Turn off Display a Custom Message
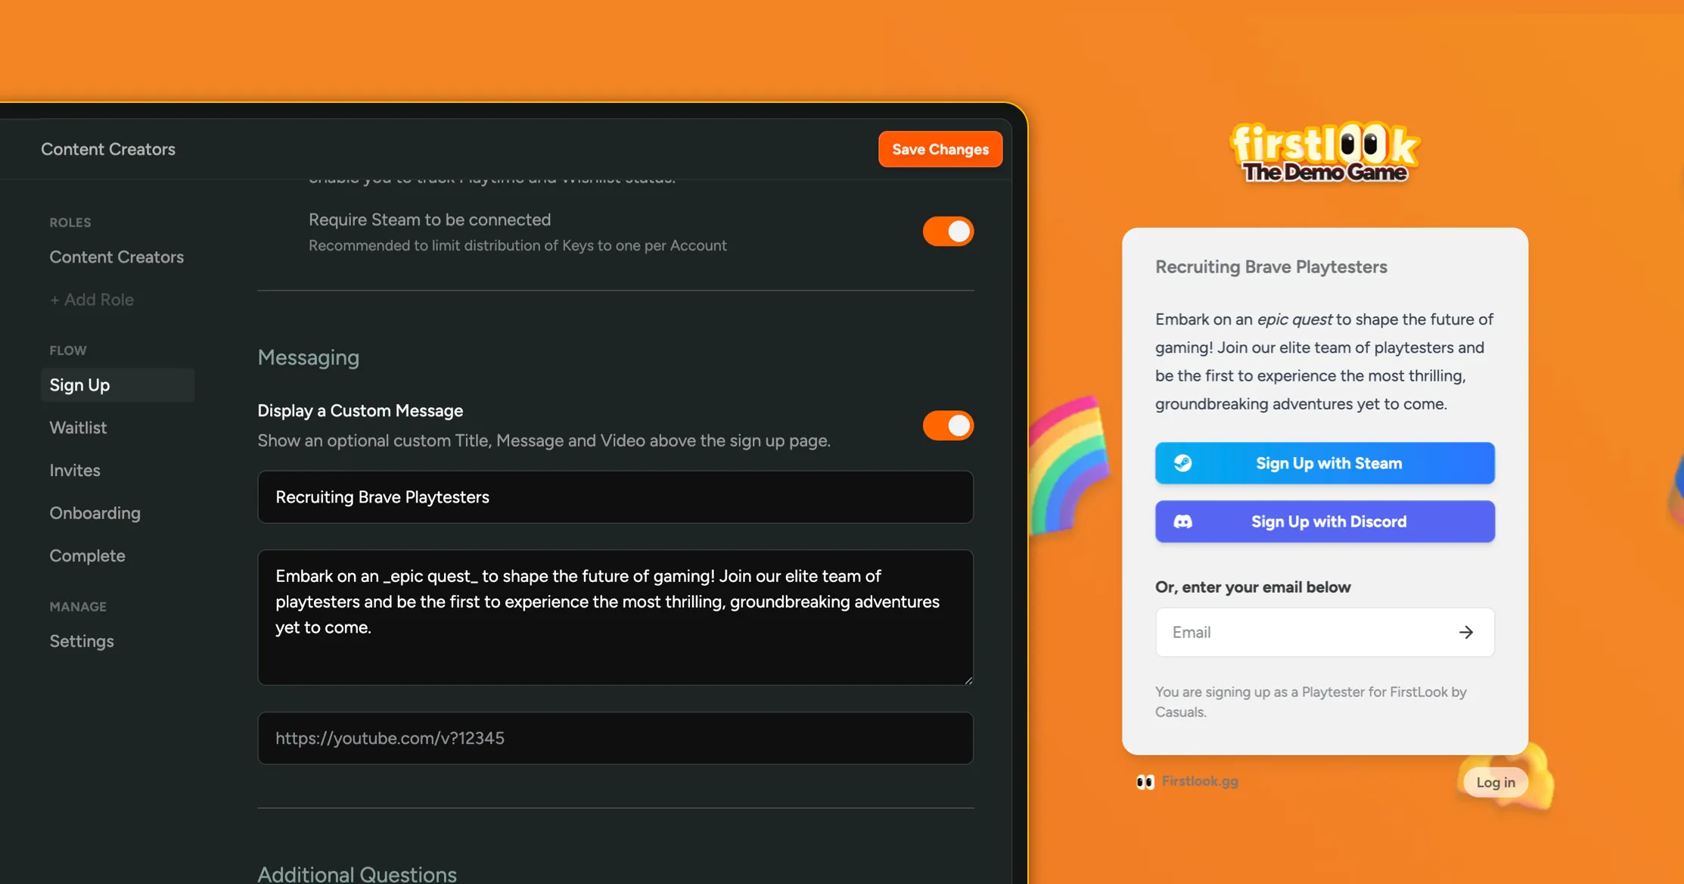Viewport: 1684px width, 884px height. [948, 425]
